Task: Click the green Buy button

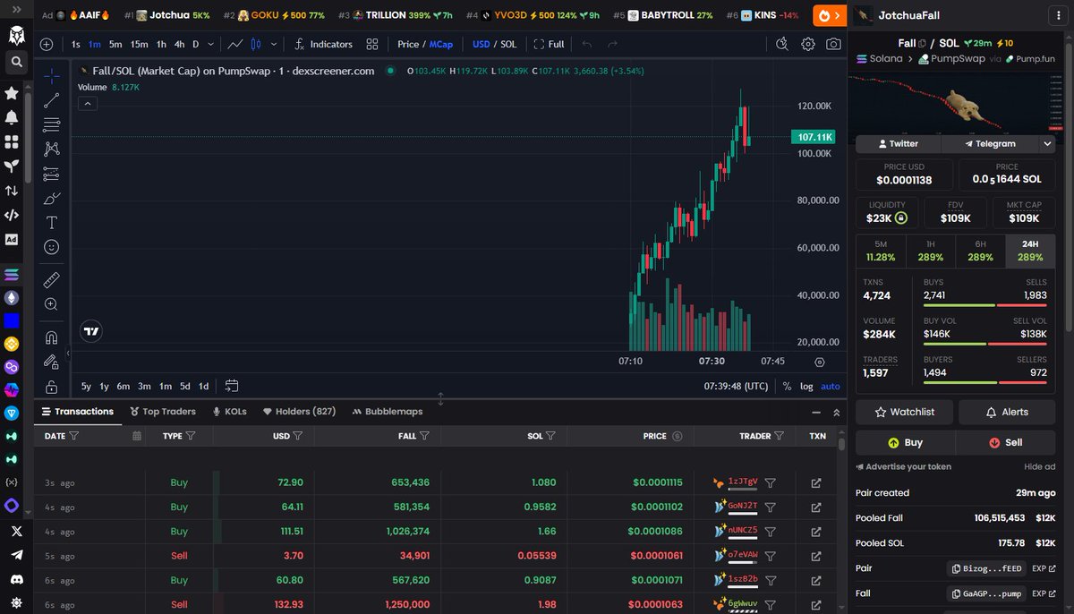Action: 905,442
